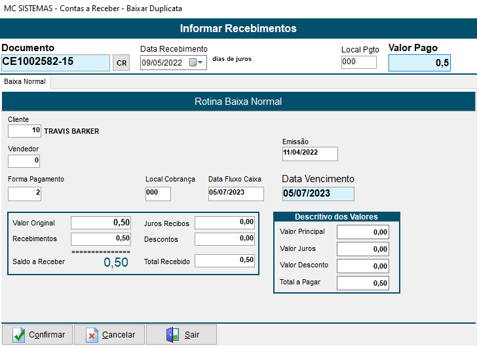
Task: Click the green checkmark Confirmar icon
Action: pos(19,335)
